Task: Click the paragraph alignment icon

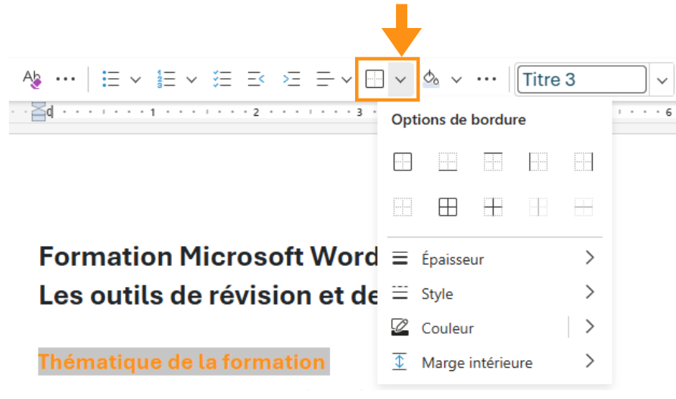Action: click(x=325, y=79)
